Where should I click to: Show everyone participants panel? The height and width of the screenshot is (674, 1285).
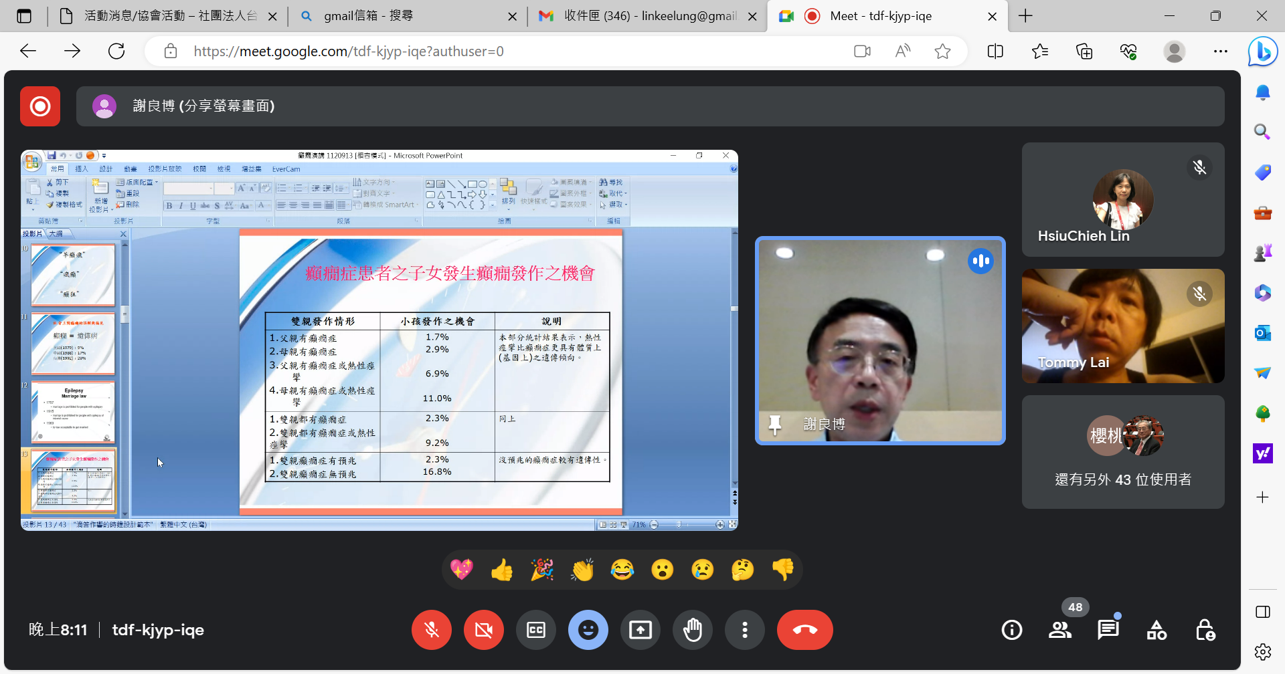click(x=1060, y=630)
